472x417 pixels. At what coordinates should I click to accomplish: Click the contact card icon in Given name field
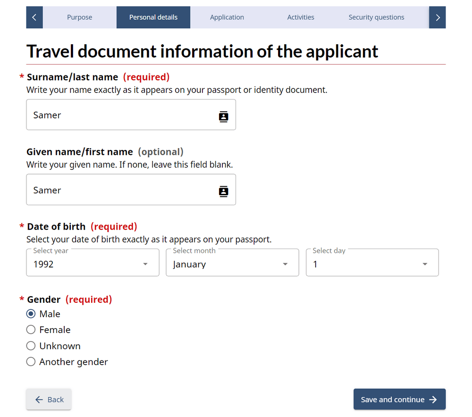[x=224, y=191]
